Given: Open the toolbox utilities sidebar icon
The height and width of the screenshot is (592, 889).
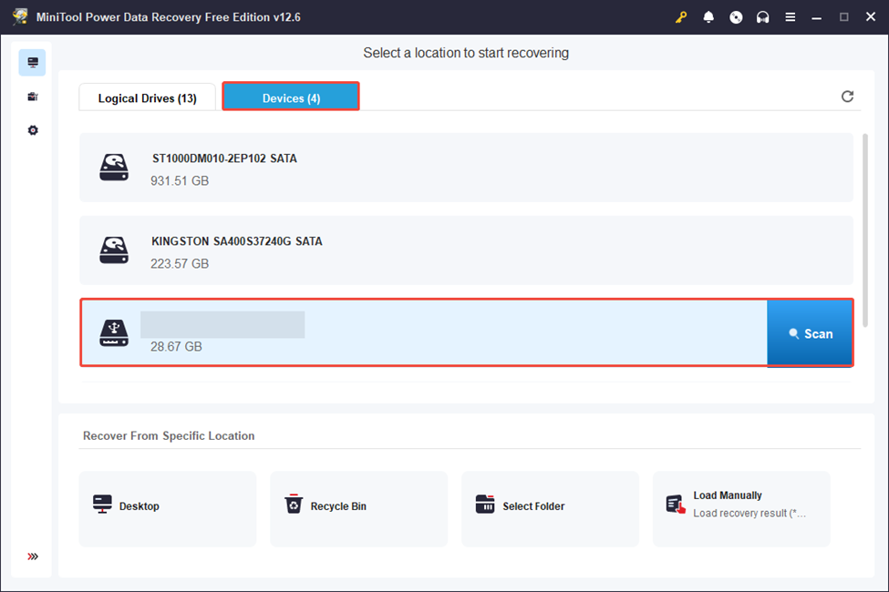Looking at the screenshot, I should (x=32, y=97).
